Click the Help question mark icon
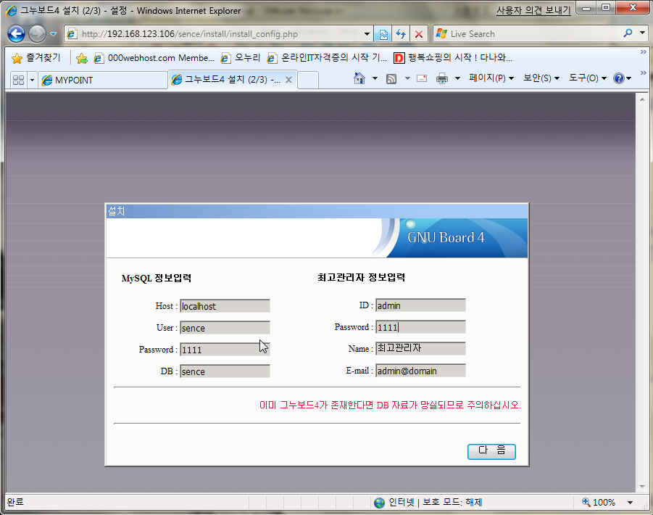653x515 pixels. (x=619, y=78)
